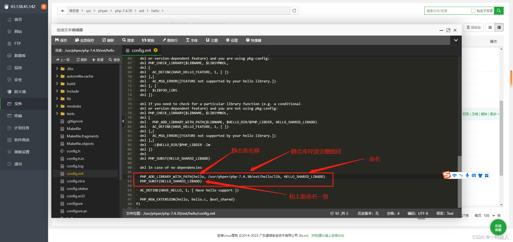Click back arrow in path bar

point(63,11)
